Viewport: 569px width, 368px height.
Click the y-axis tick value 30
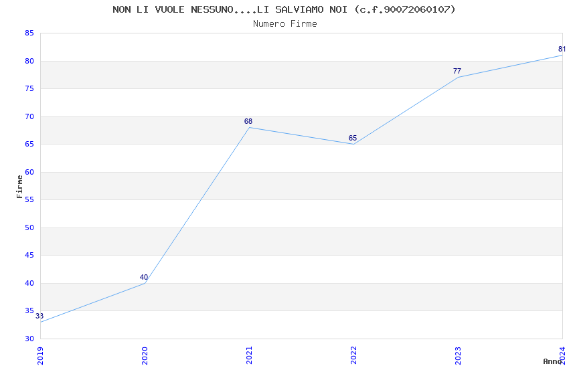[29, 339]
